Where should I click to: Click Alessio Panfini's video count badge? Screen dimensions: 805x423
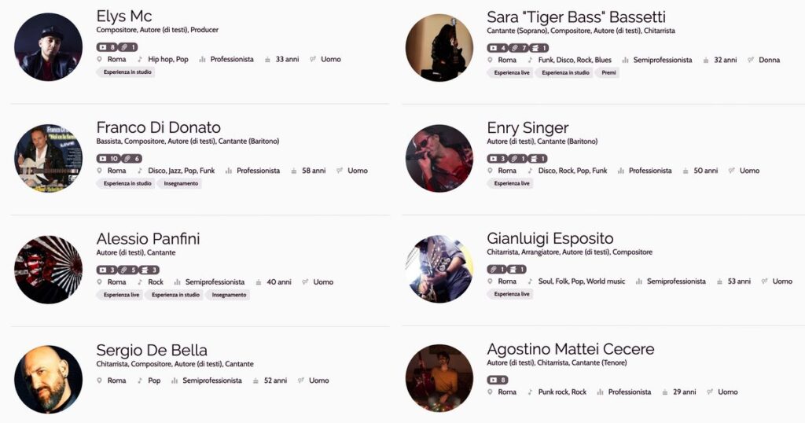107,270
